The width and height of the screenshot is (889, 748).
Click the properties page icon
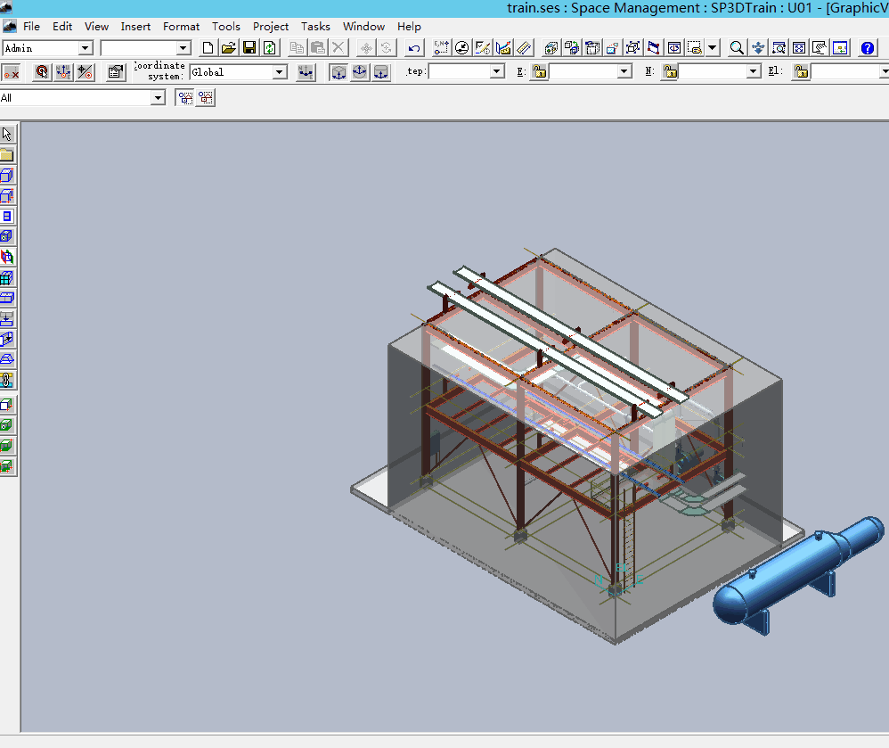click(x=116, y=72)
